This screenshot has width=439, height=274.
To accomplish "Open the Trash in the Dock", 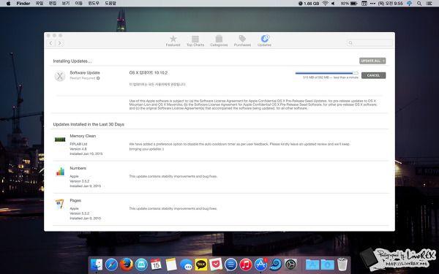I will tap(342, 265).
